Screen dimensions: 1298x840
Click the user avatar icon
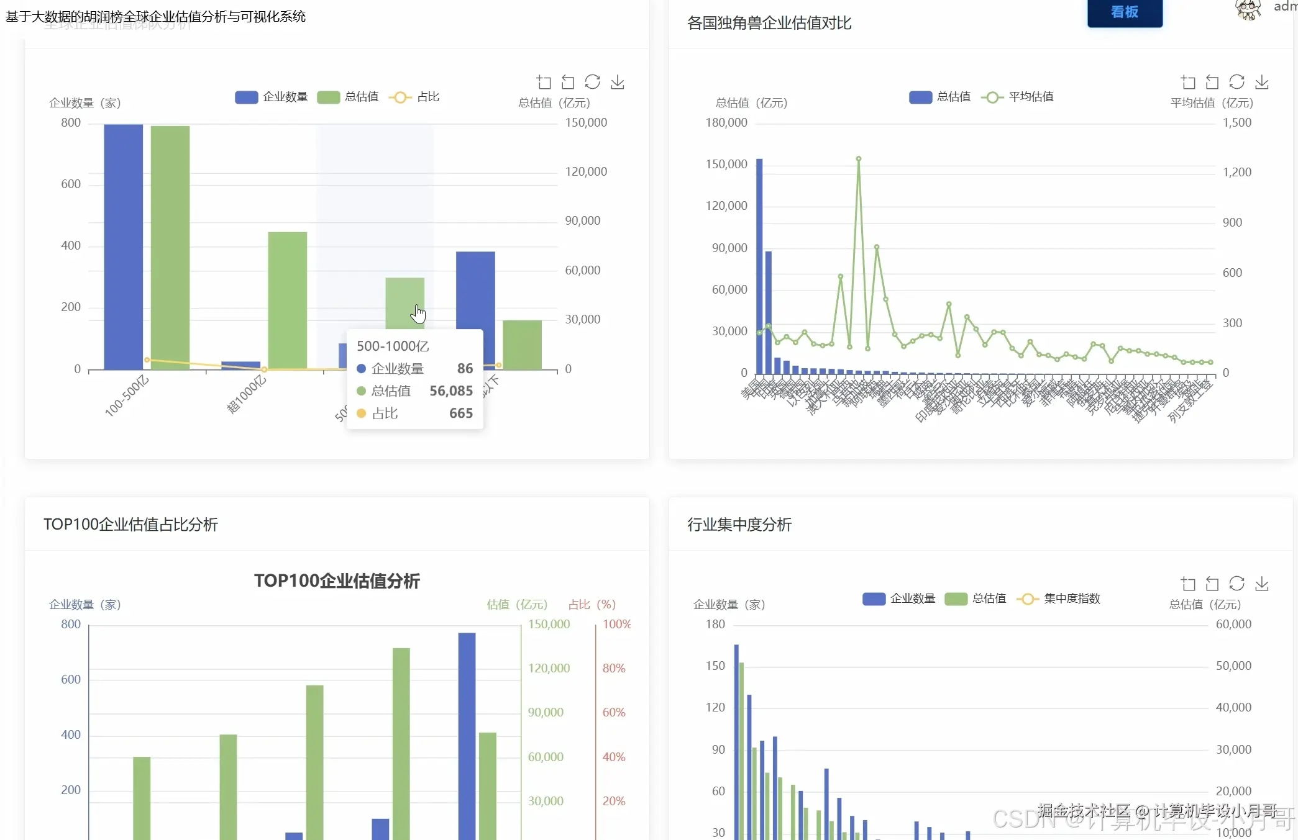pos(1248,9)
